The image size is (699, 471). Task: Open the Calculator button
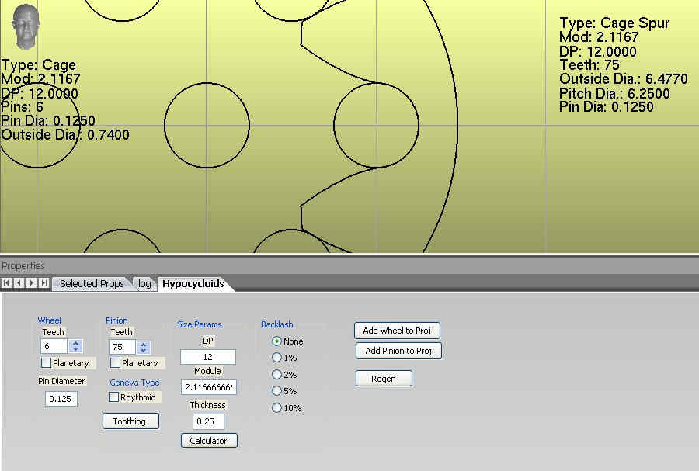pyautogui.click(x=209, y=441)
